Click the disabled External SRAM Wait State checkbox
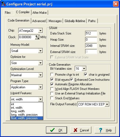 click(52, 57)
